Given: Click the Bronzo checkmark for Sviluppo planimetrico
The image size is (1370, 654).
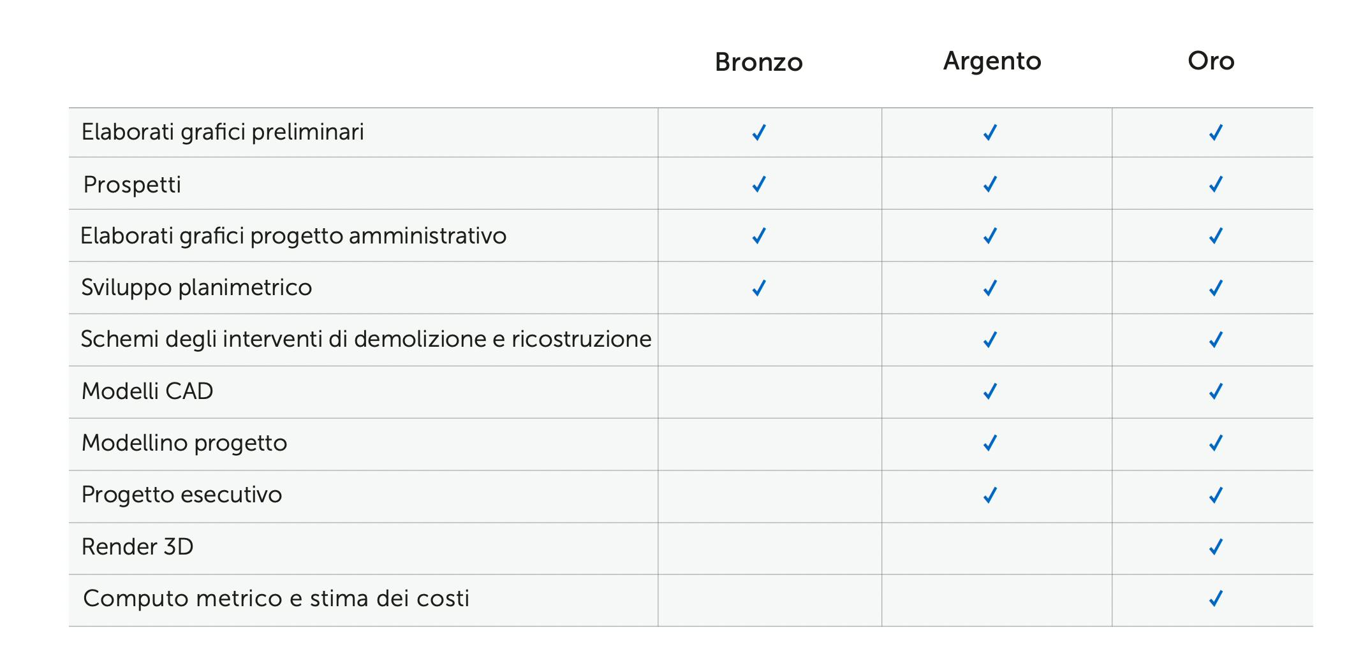Looking at the screenshot, I should click(758, 288).
